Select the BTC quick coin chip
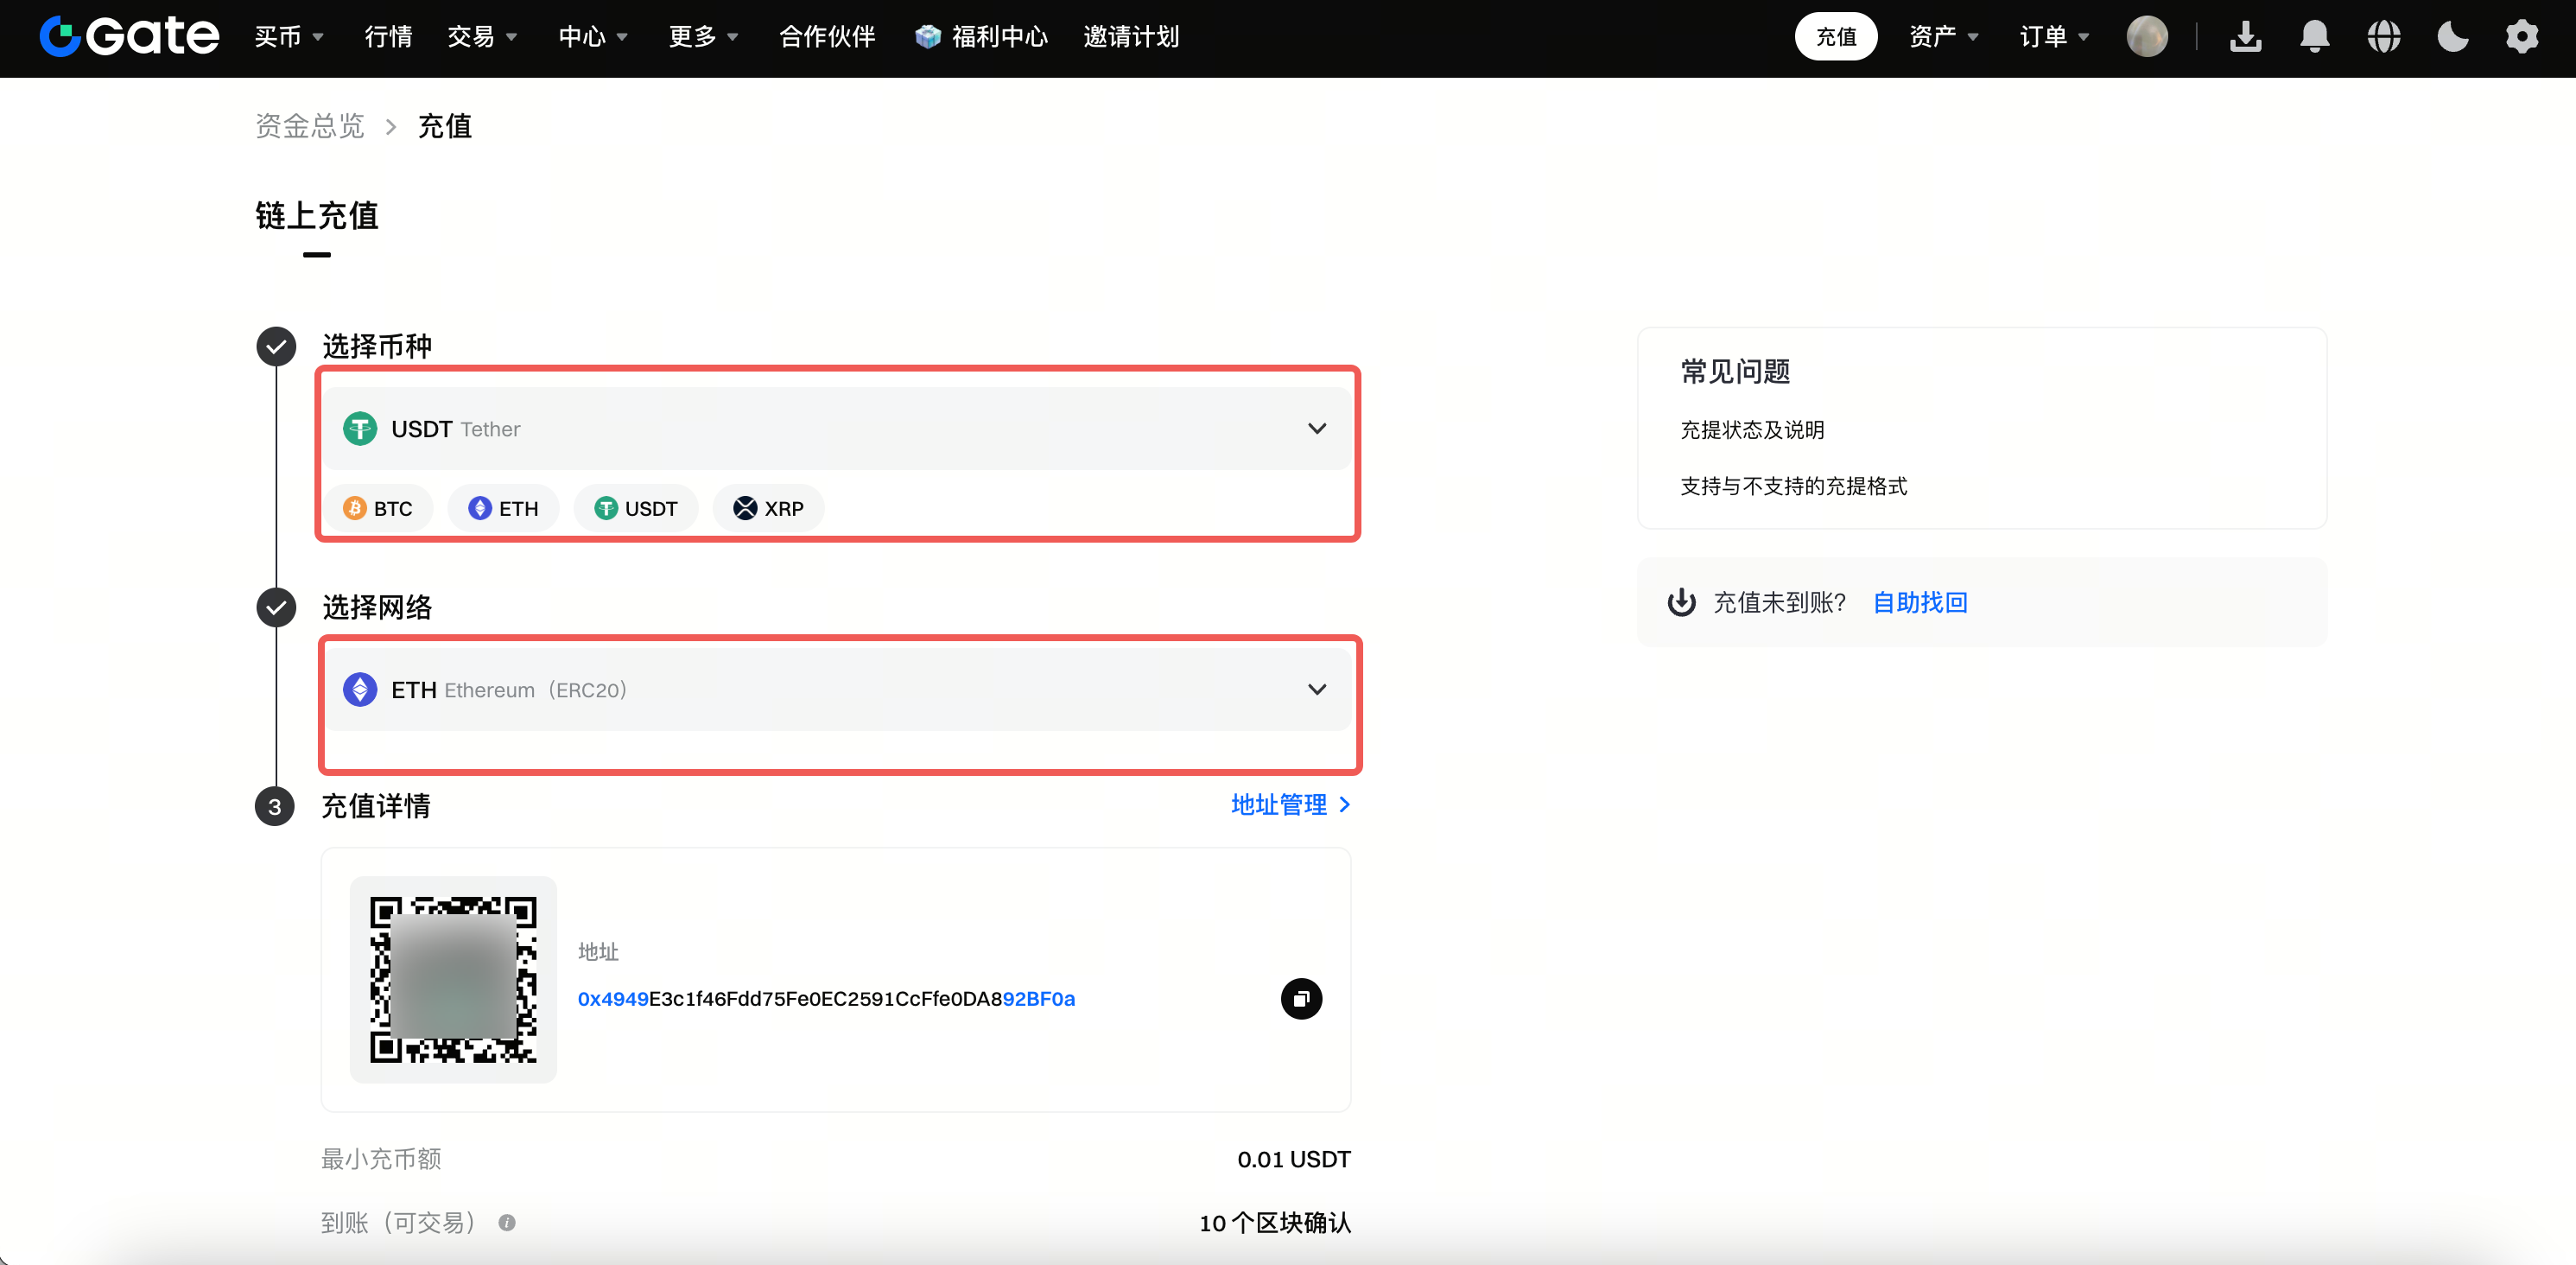Screen dimensions: 2576x1265 [378, 508]
